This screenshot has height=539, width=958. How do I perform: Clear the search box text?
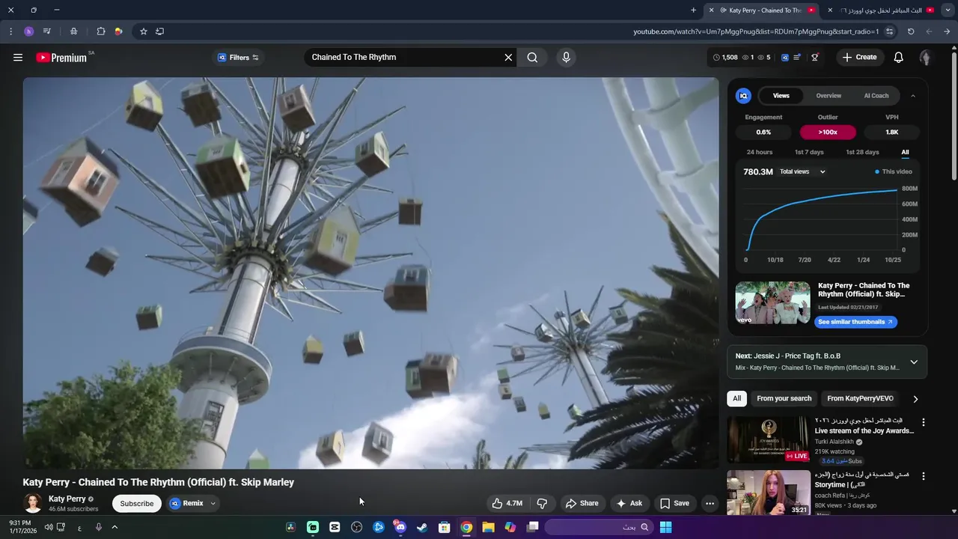pos(508,57)
